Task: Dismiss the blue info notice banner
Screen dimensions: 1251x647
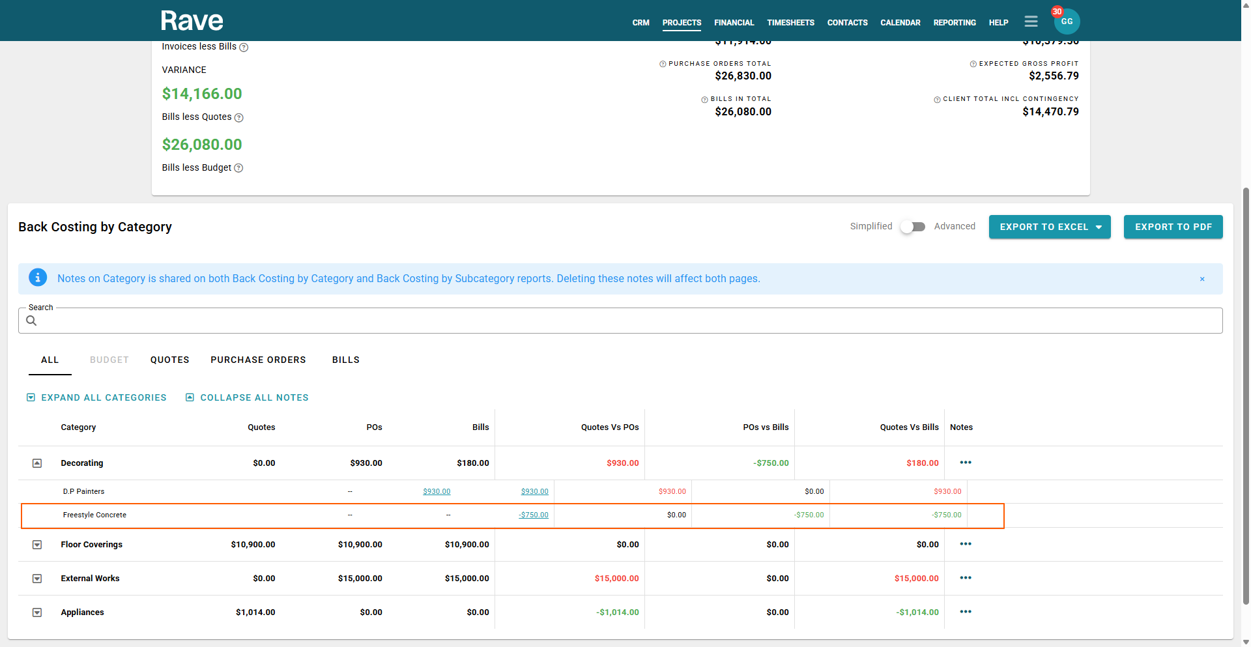Action: click(x=1202, y=279)
